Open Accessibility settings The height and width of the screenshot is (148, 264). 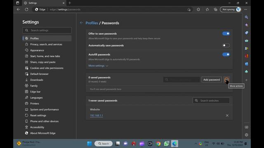[x=37, y=127]
